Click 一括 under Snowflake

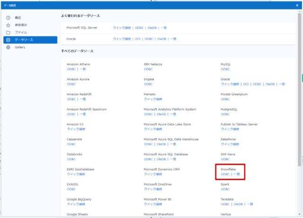click(237, 174)
